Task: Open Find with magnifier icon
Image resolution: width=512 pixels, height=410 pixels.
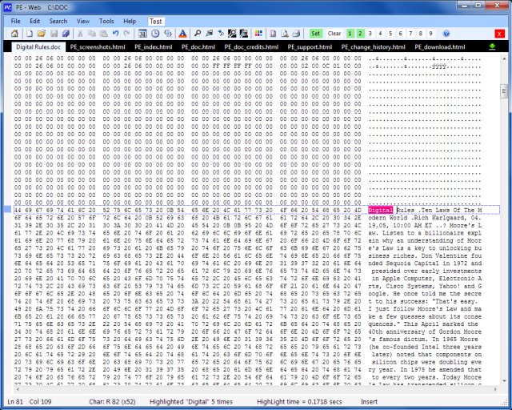Action: coord(198,34)
